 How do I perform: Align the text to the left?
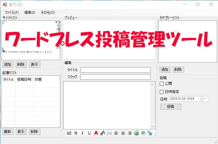point(116,133)
